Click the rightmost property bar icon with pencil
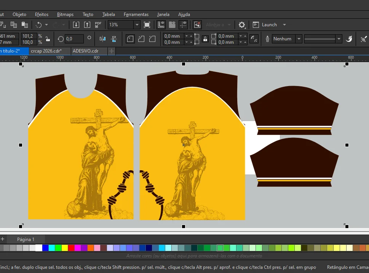This screenshot has height=273, width=369. [x=364, y=39]
